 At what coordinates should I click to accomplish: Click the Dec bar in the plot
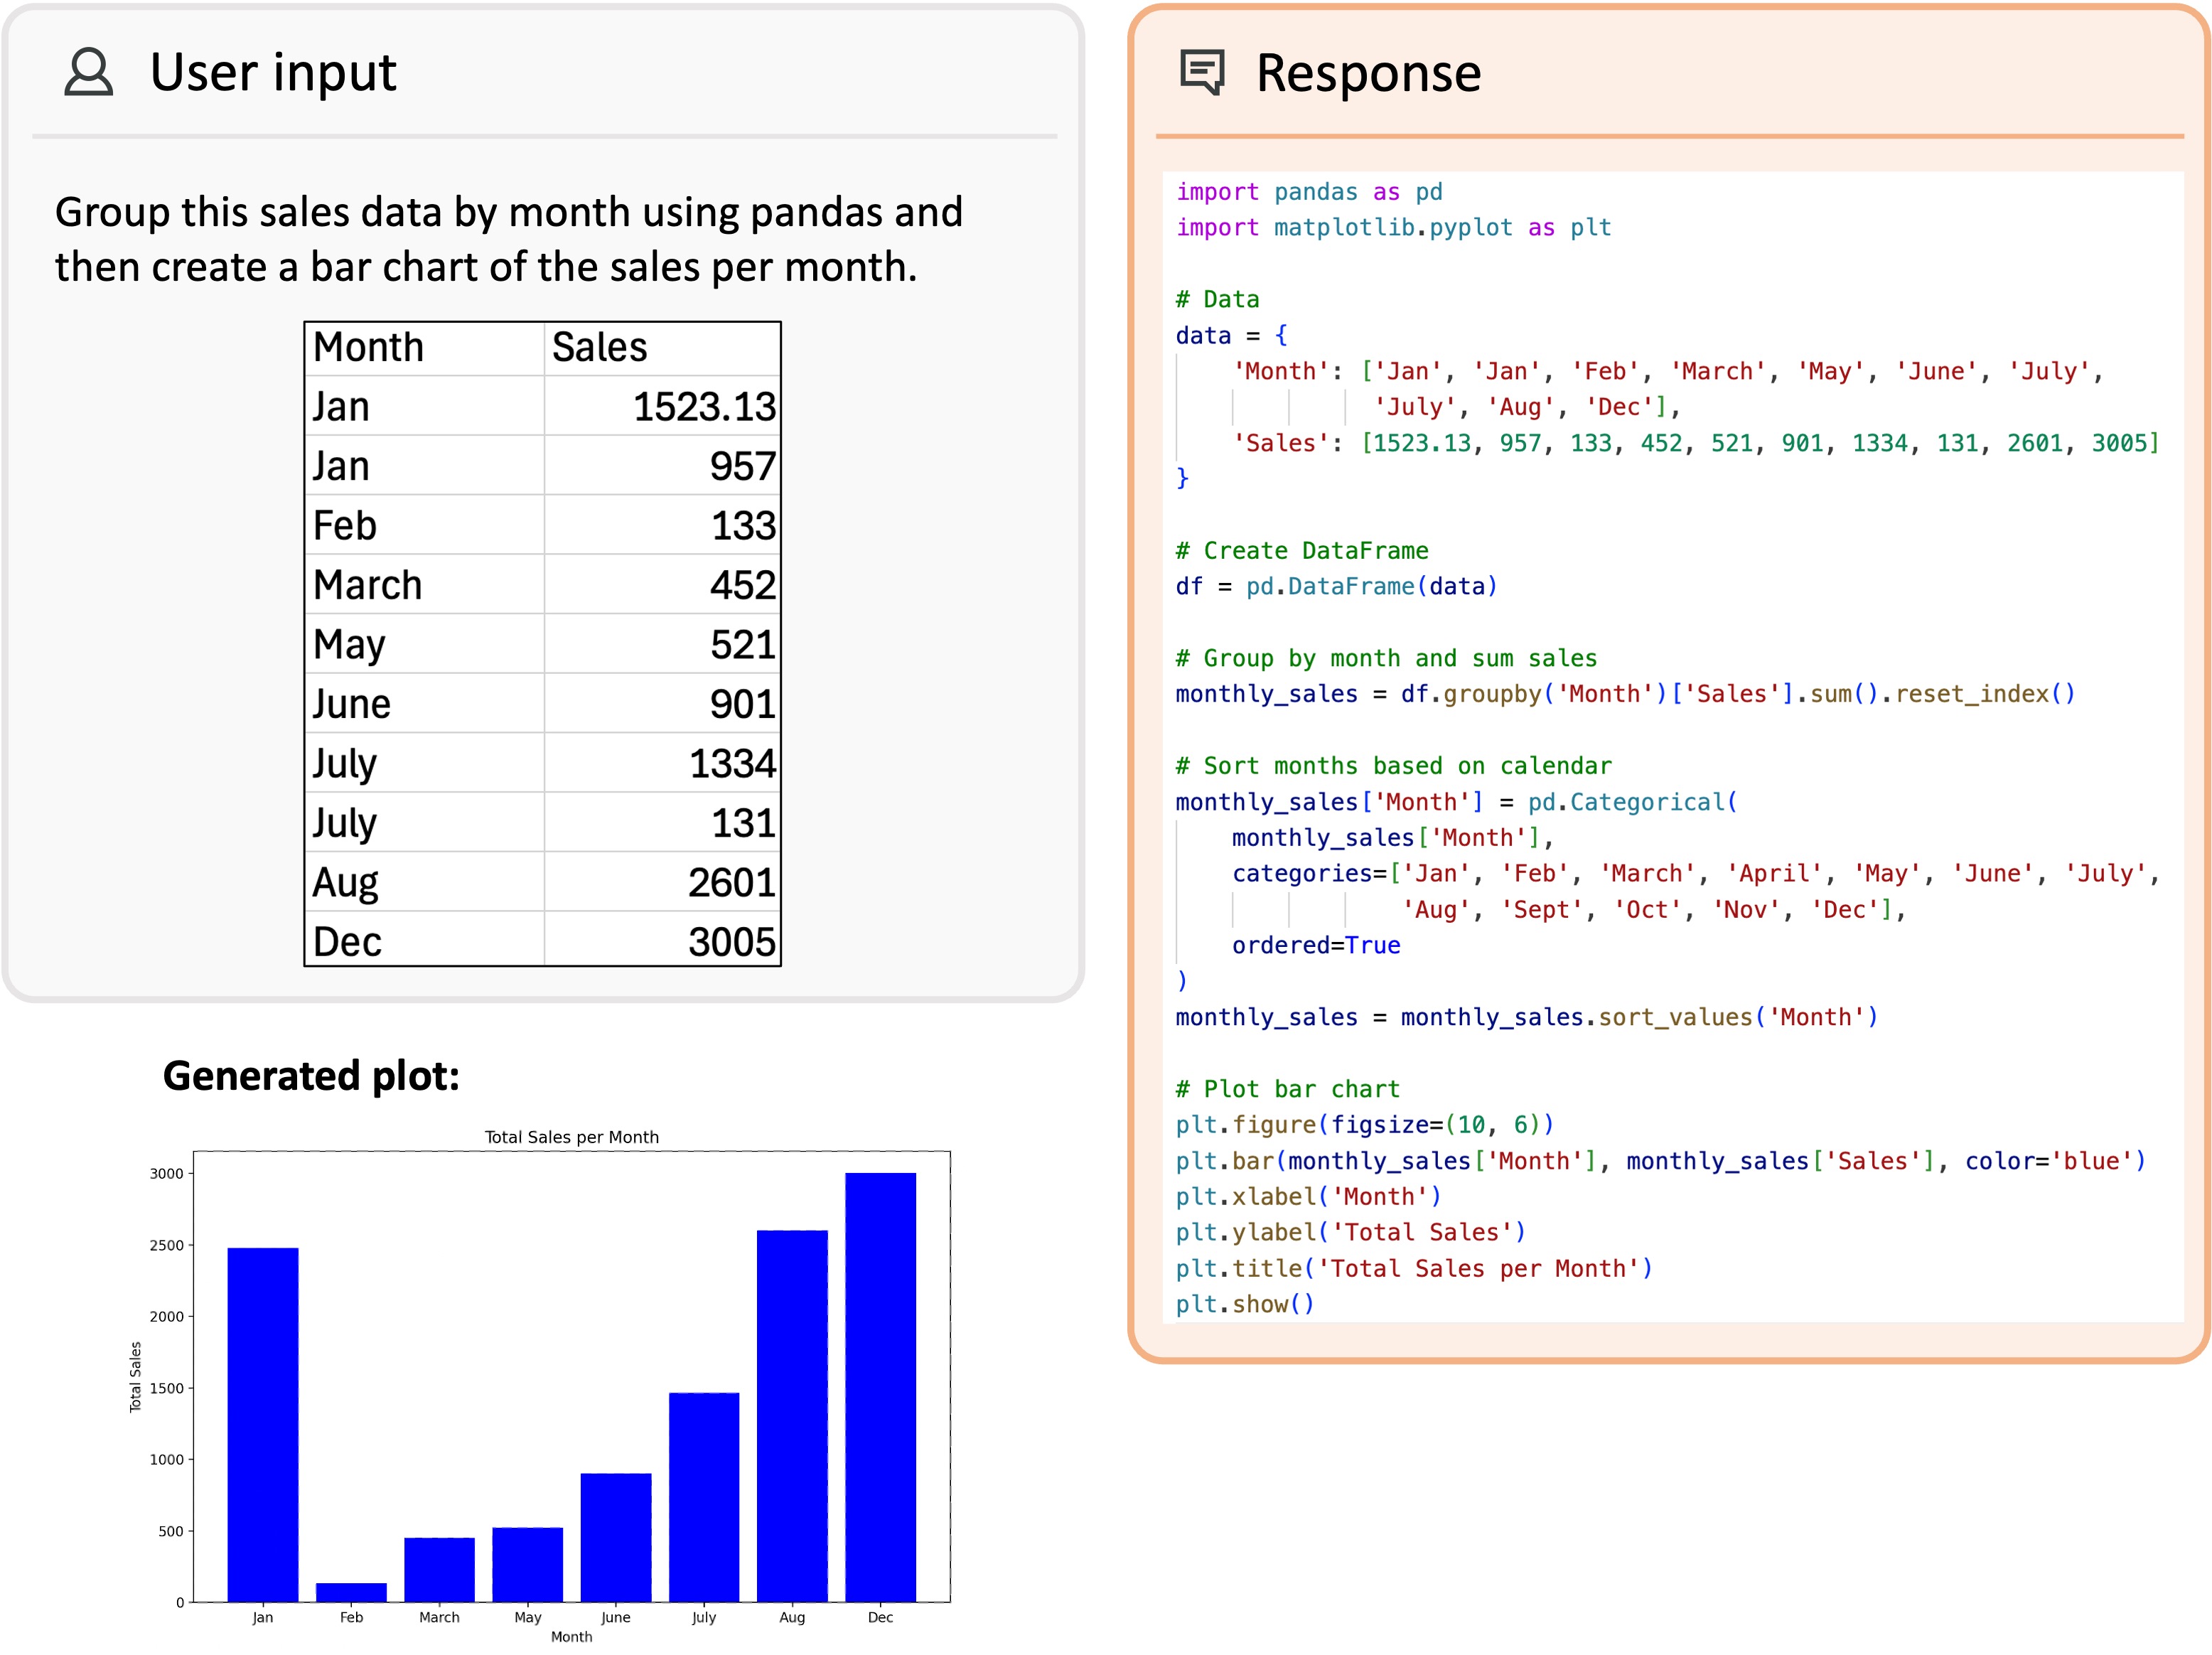[x=880, y=1386]
